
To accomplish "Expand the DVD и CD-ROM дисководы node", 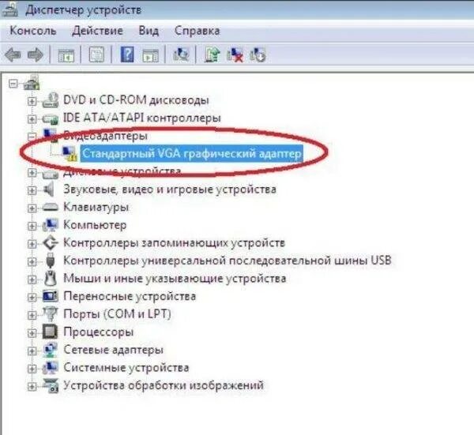I will point(32,101).
